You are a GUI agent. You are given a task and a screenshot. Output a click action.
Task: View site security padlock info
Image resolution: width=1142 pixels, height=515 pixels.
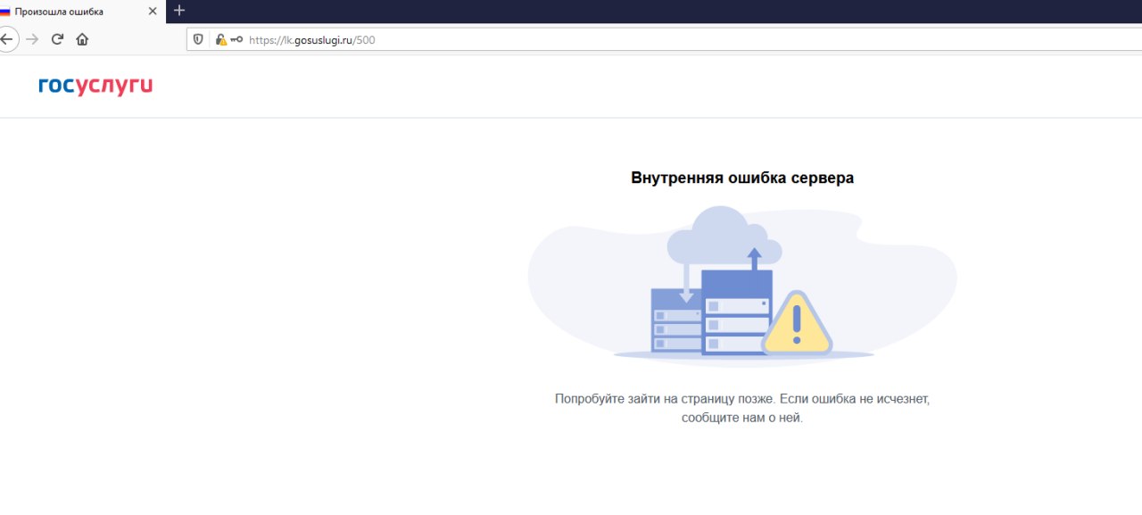click(x=220, y=39)
